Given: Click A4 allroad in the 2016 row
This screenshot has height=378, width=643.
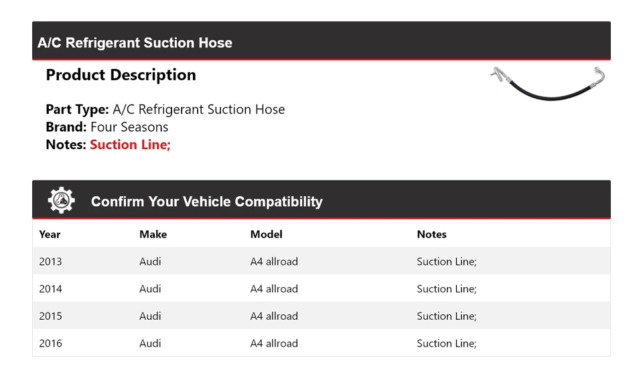Looking at the screenshot, I should tap(274, 343).
